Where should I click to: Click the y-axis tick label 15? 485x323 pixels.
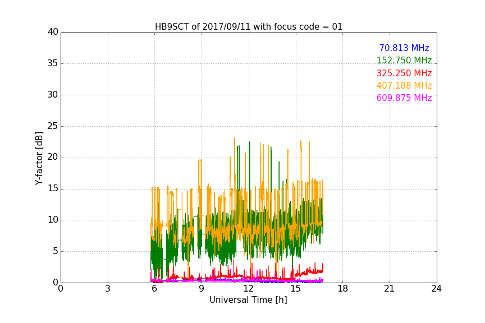point(53,188)
